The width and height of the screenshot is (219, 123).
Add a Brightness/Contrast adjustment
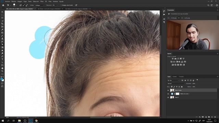click(x=172, y=59)
